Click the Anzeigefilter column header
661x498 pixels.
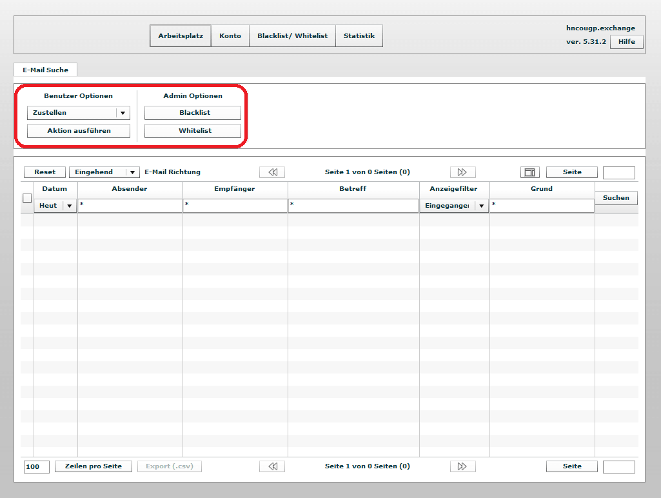click(x=453, y=189)
